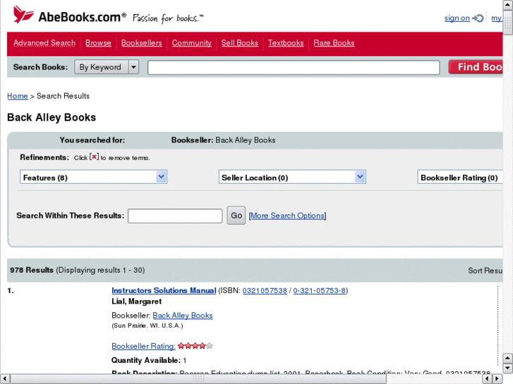This screenshot has height=384, width=513.
Task: Click vertical scrollbar down arrow at bottom
Action: click(x=508, y=369)
